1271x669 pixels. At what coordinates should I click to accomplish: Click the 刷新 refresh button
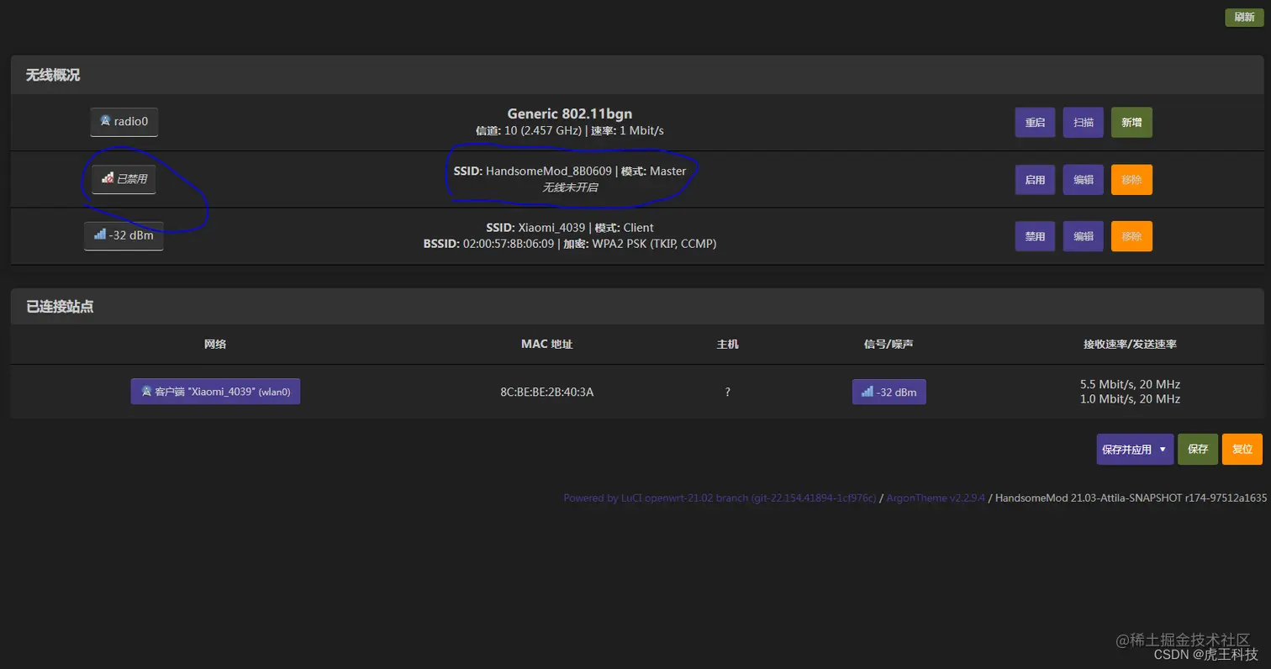click(x=1244, y=17)
